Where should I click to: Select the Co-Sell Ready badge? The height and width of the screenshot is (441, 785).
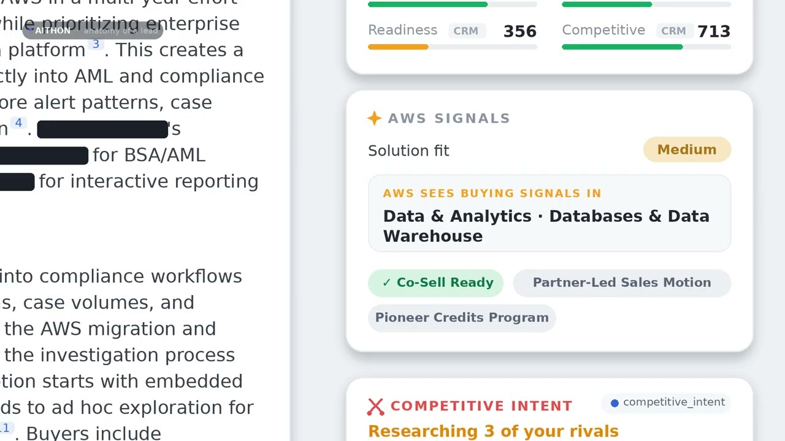tap(435, 282)
